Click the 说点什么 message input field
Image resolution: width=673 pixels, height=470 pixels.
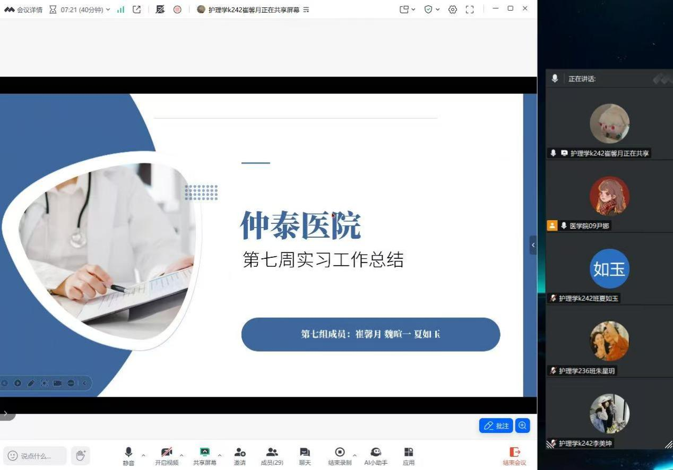[36, 456]
